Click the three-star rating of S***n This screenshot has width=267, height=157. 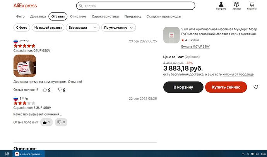coord(24,103)
